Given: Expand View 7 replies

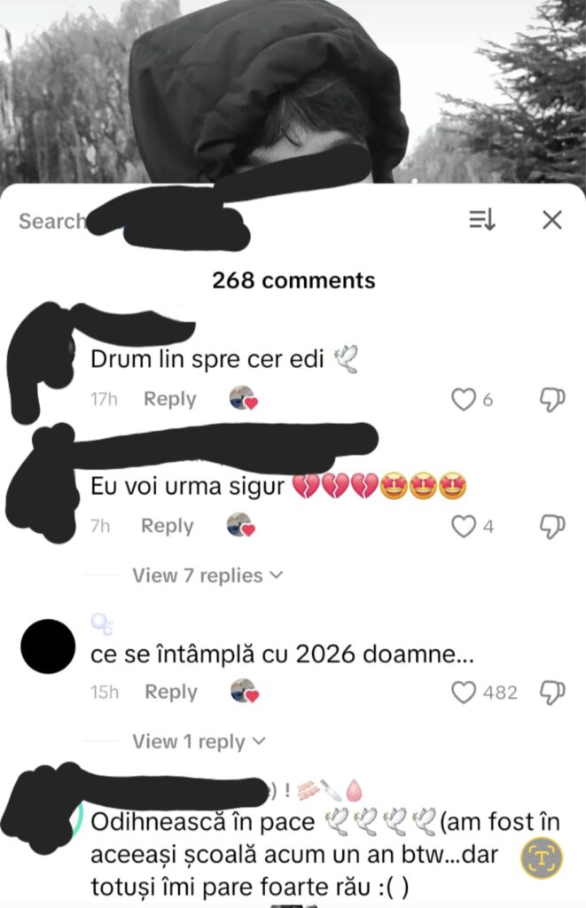Looking at the screenshot, I should point(207,575).
